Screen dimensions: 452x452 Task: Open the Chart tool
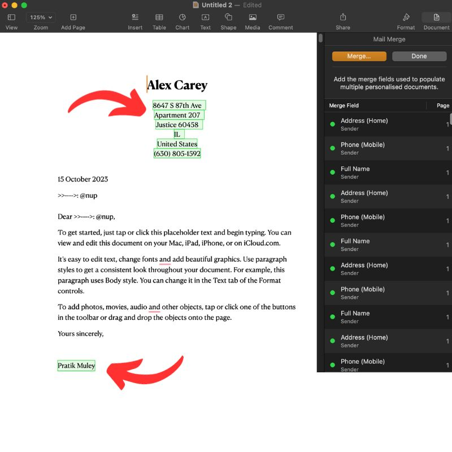(182, 18)
